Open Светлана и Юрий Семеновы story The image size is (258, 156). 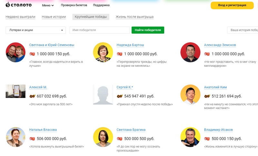coord(52,45)
